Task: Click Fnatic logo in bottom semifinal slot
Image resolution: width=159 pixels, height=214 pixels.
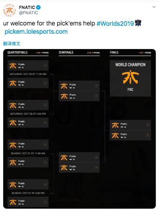Action: point(64,168)
